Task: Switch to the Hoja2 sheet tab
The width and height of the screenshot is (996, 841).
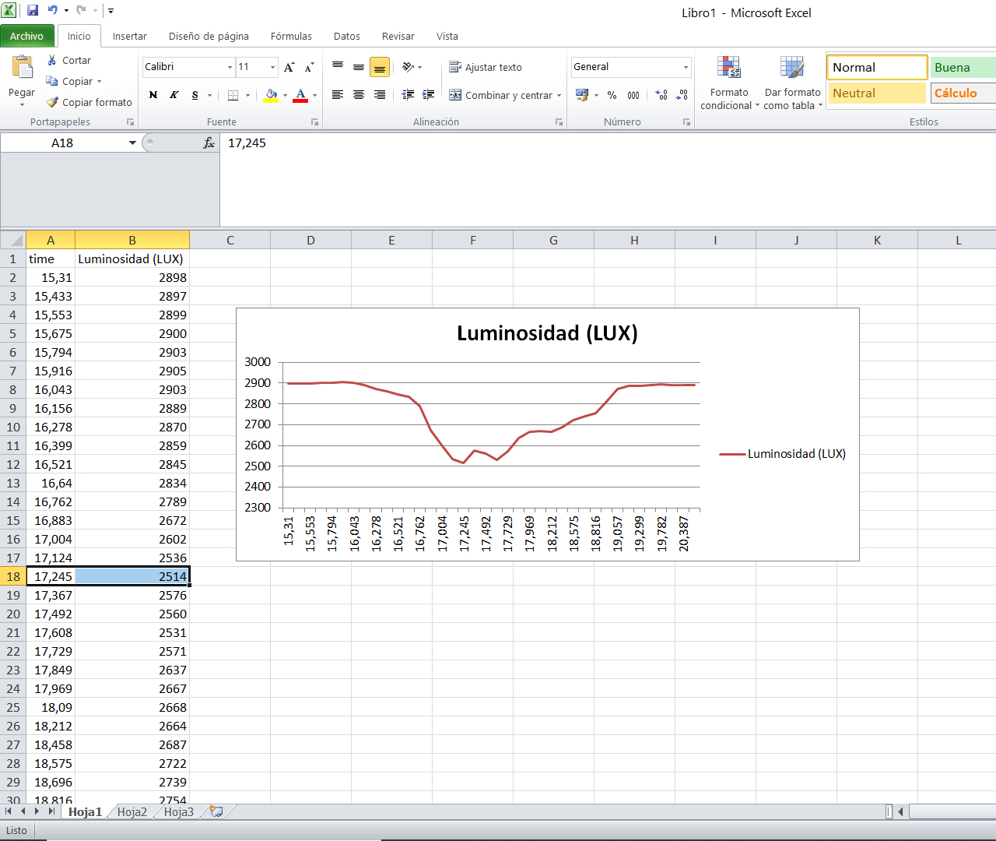Action: point(132,811)
